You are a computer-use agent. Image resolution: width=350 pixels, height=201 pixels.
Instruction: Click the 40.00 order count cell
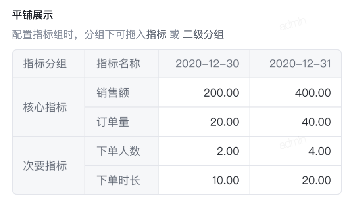[x=296, y=122]
